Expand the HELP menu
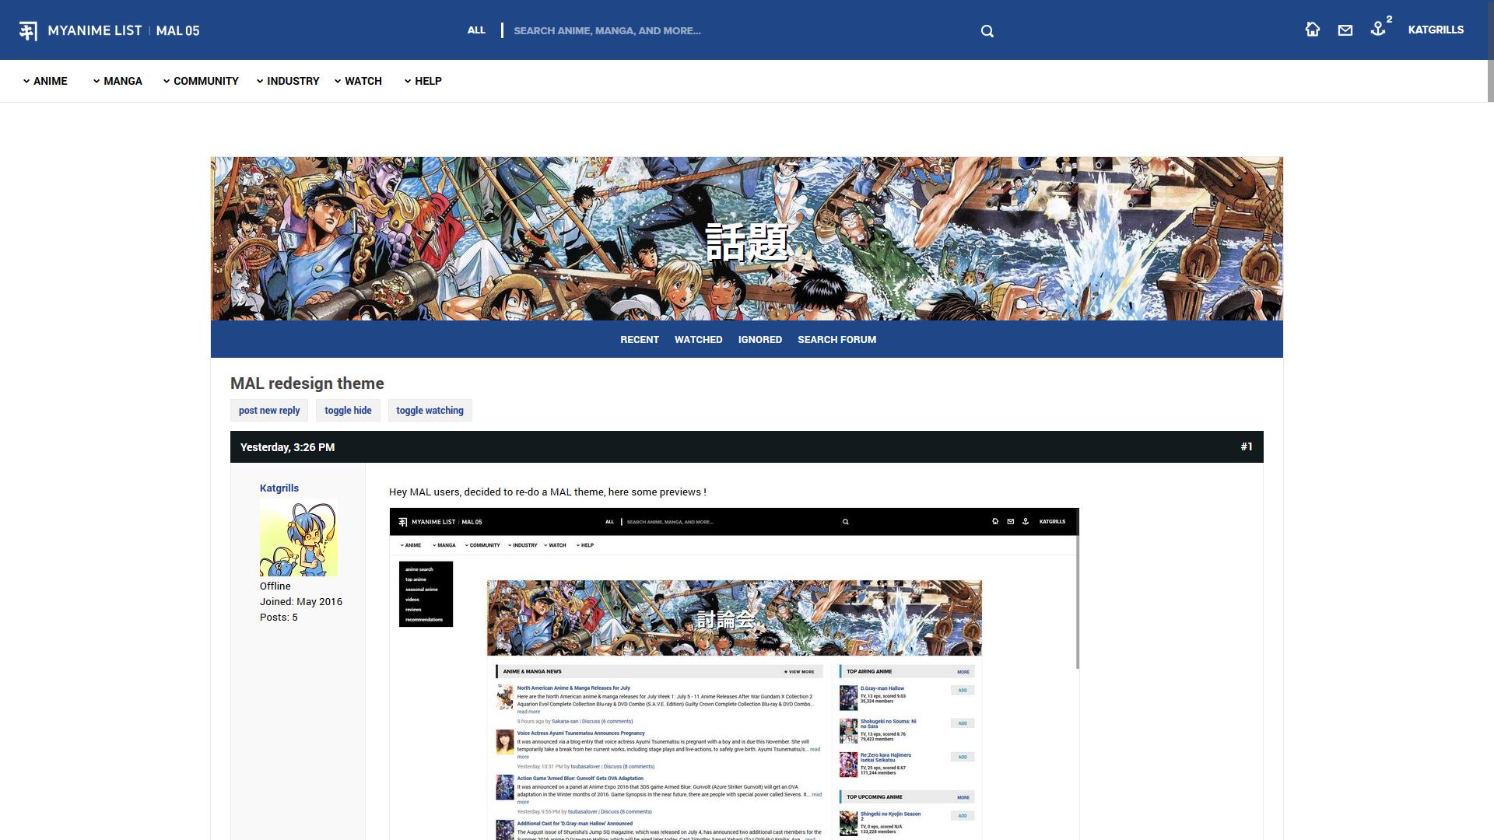Viewport: 1494px width, 840px height. coord(423,81)
